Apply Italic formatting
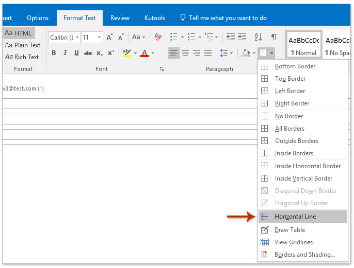This screenshot has width=354, height=268. pyautogui.click(x=65, y=53)
